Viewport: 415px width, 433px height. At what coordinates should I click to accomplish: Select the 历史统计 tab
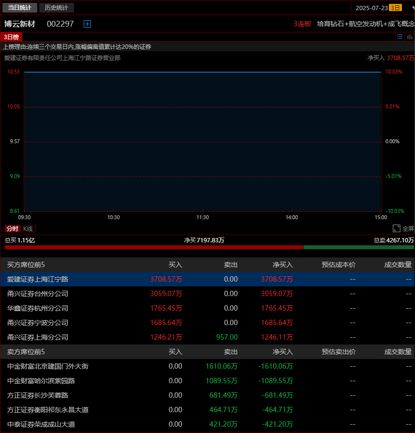(56, 8)
